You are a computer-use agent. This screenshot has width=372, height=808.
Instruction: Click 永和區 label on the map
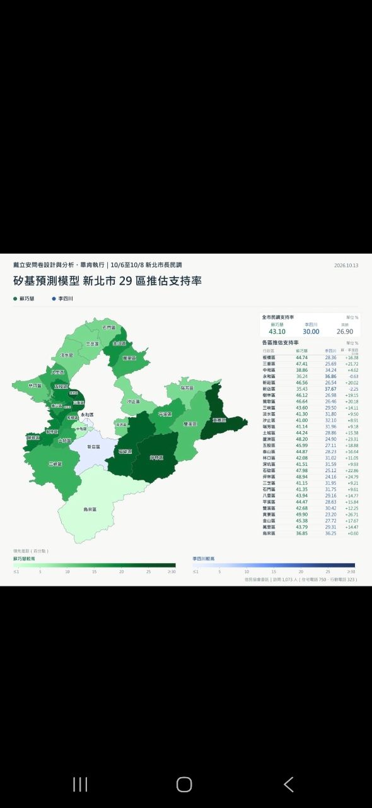(88, 415)
